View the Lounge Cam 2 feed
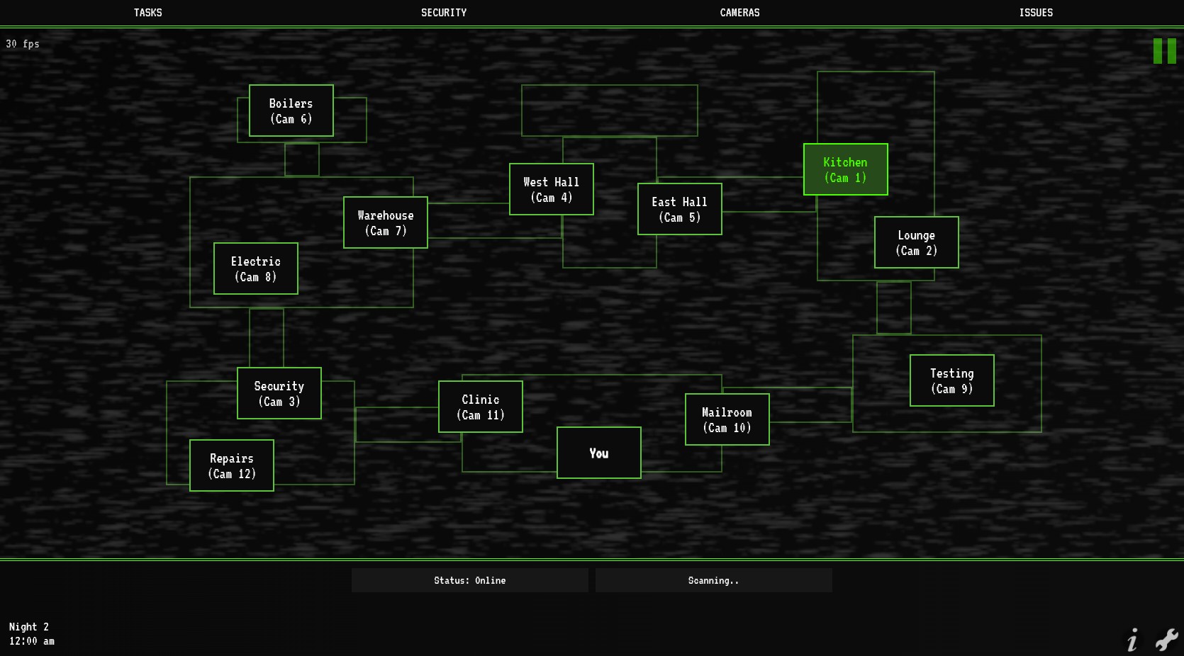 [x=916, y=242]
